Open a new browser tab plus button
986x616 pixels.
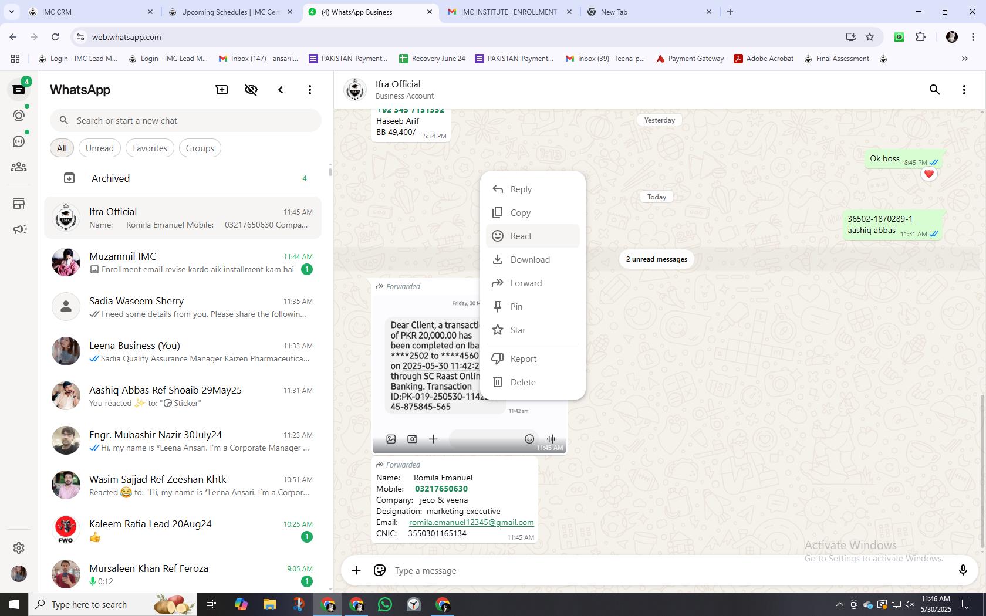coord(730,12)
